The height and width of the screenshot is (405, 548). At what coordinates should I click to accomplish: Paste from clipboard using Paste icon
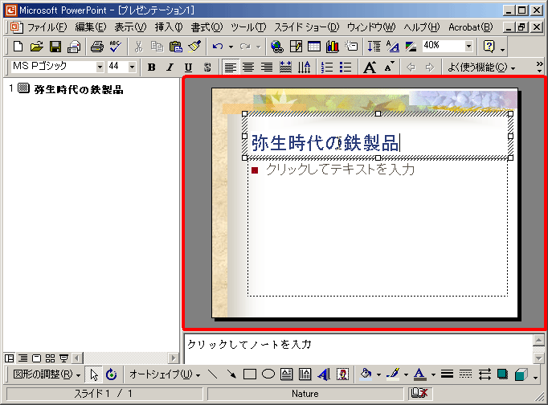[176, 46]
